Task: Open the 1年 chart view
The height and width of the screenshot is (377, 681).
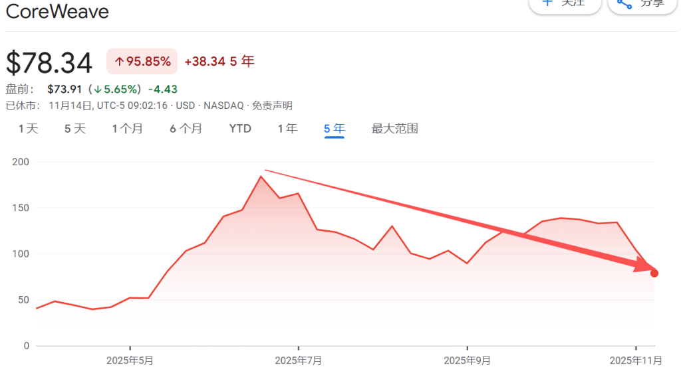Action: tap(287, 129)
